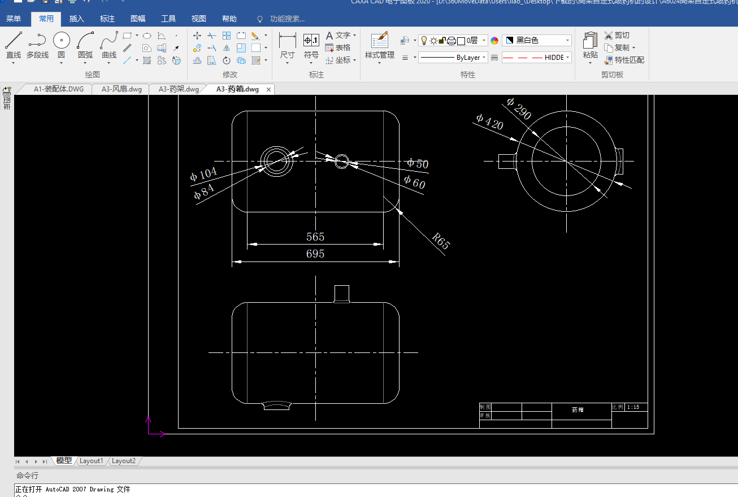
Task: Toggle layer lock padlock icon
Action: click(442, 41)
